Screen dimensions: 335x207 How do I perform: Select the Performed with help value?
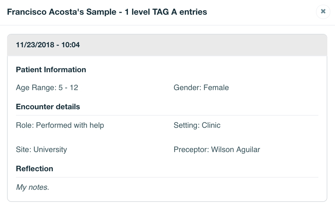click(x=70, y=125)
